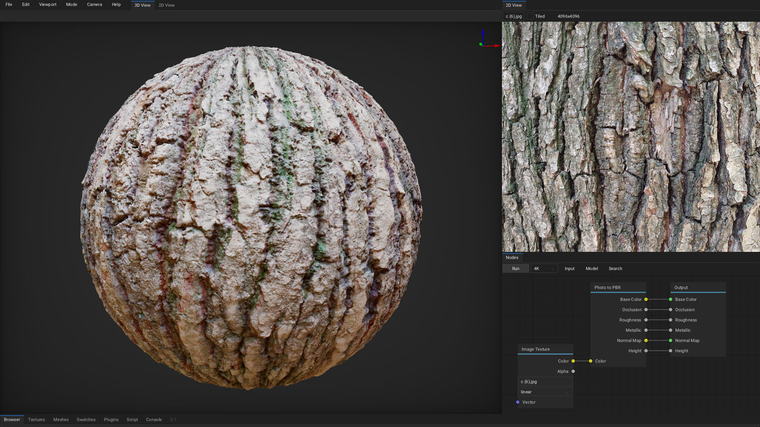Switch to the 2D View tab
The height and width of the screenshot is (427, 760).
(x=166, y=5)
